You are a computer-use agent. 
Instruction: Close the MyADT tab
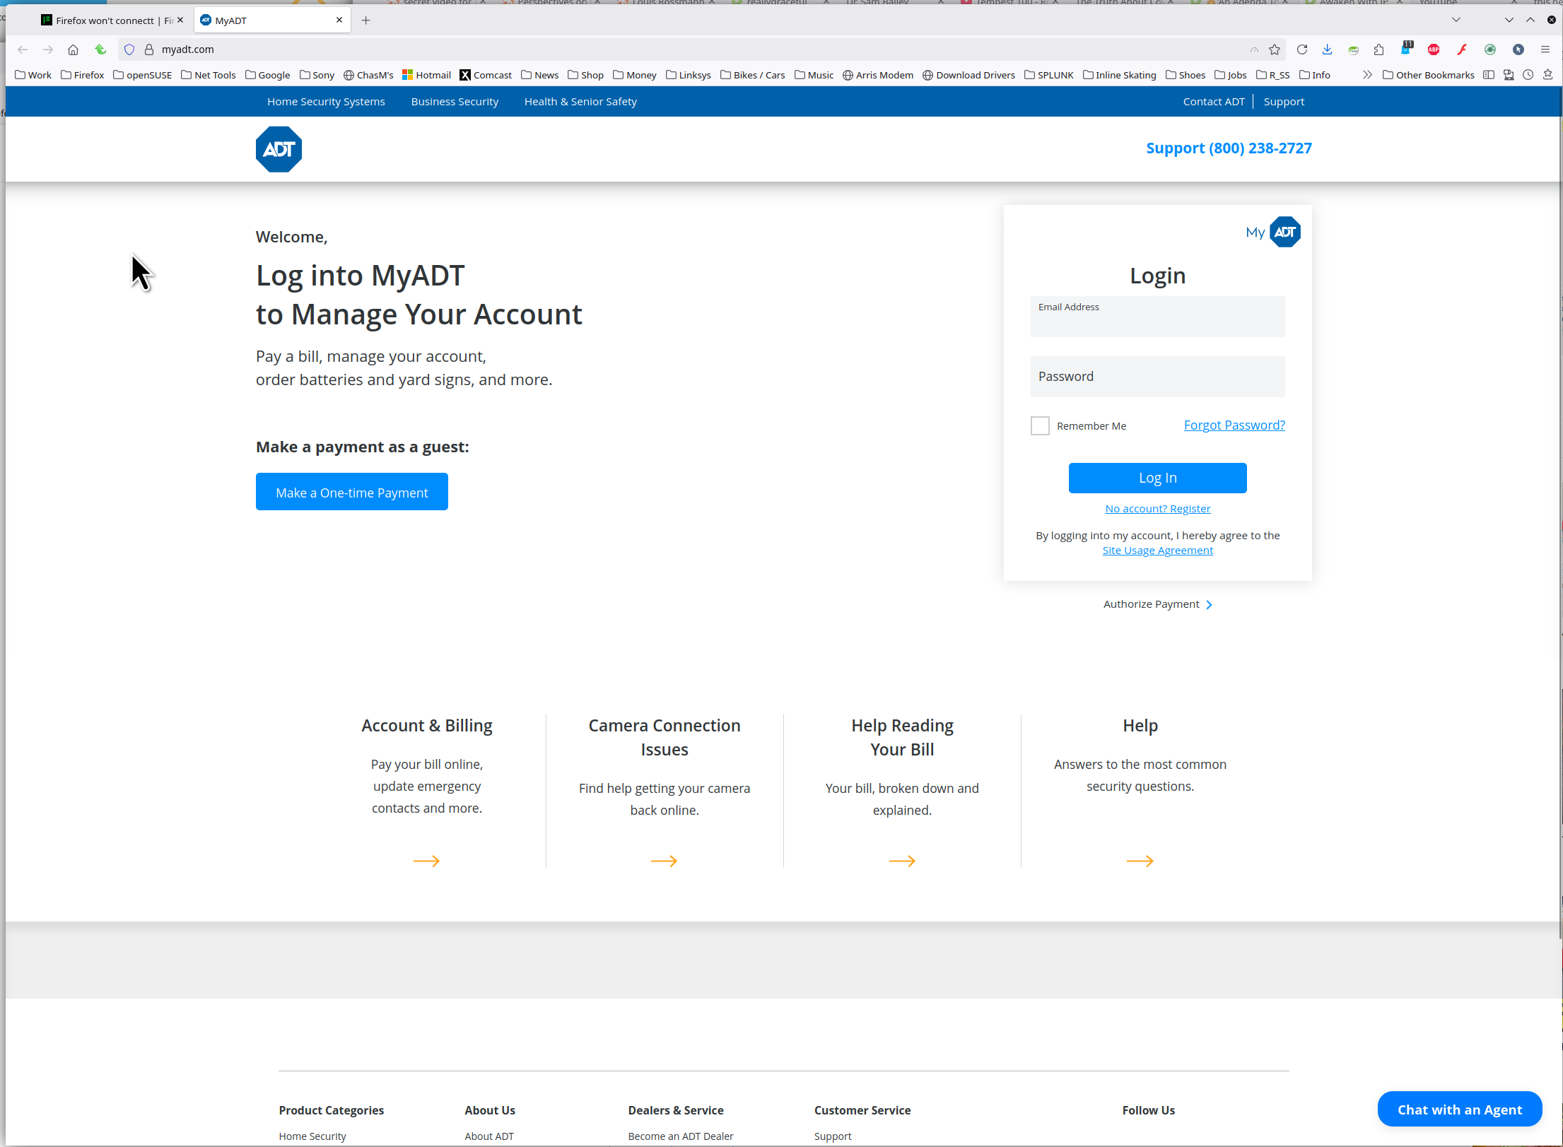tap(339, 20)
